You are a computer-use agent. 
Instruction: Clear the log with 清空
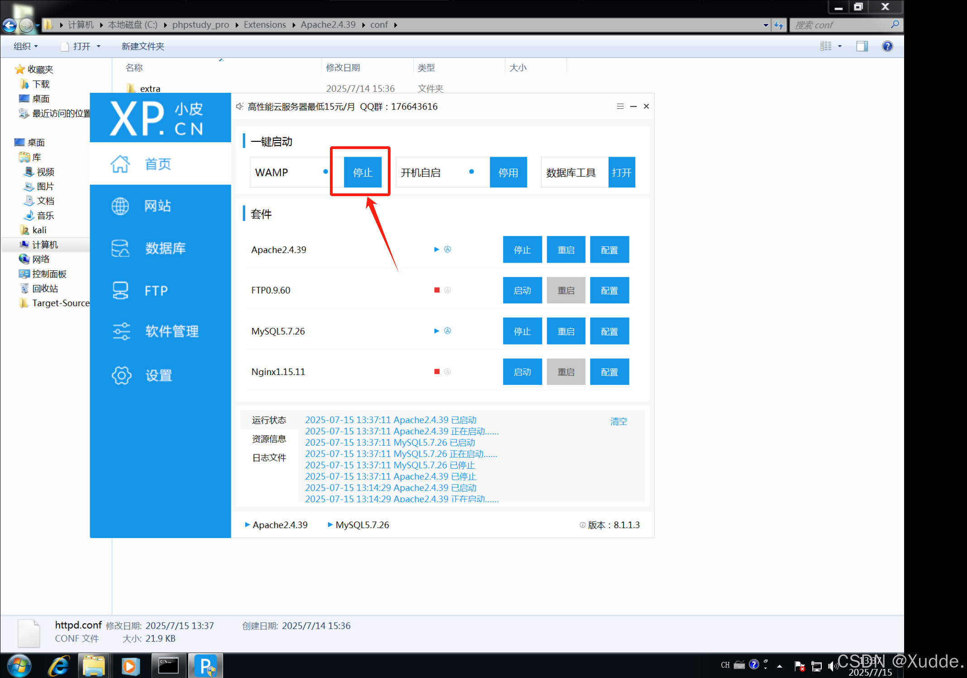pos(619,421)
